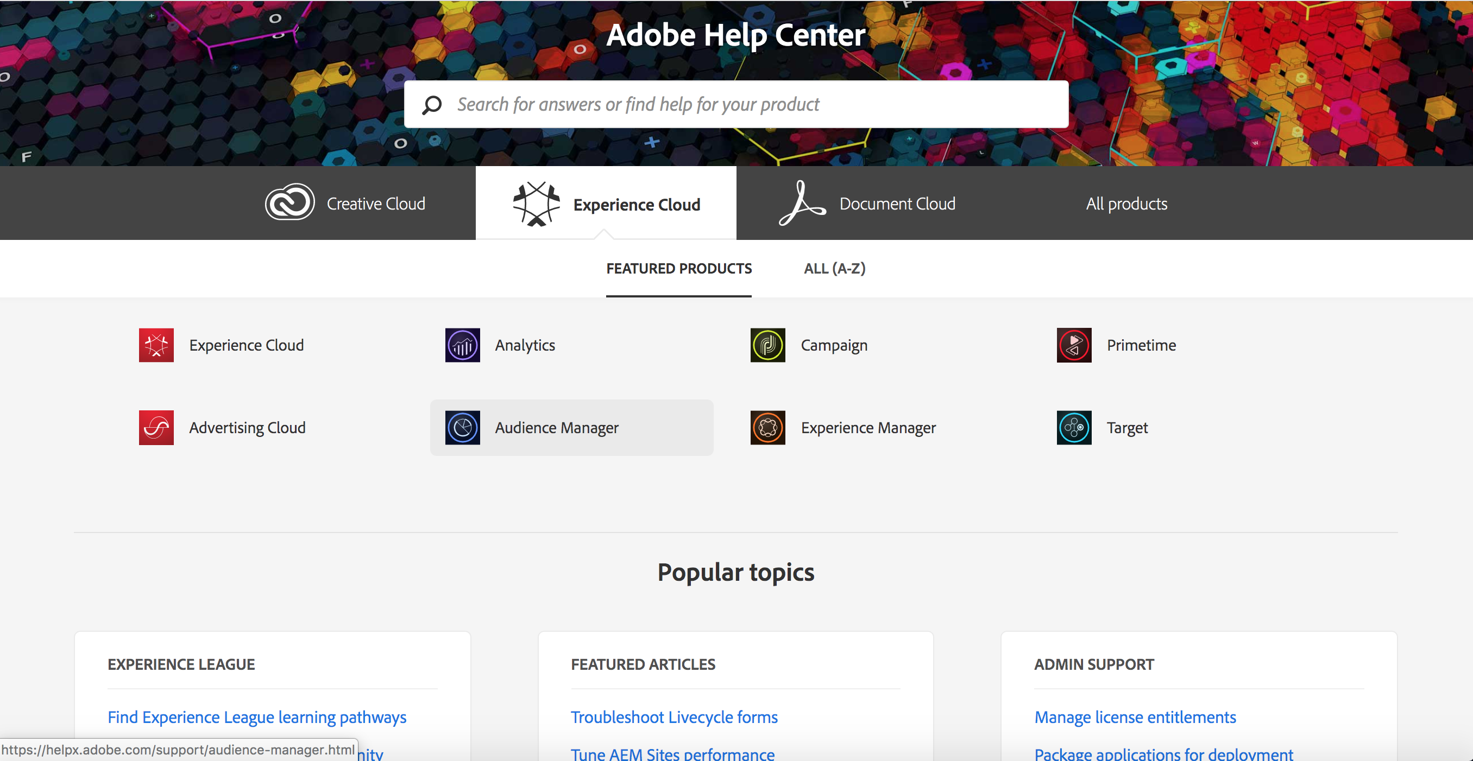Viewport: 1473px width, 761px height.
Task: Select the ALL (A-Z) products tab
Action: pos(833,268)
